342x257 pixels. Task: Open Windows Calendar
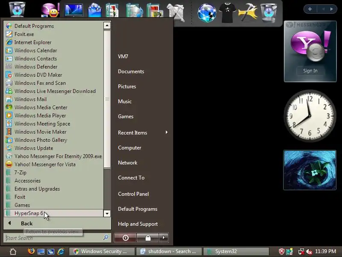53,50
